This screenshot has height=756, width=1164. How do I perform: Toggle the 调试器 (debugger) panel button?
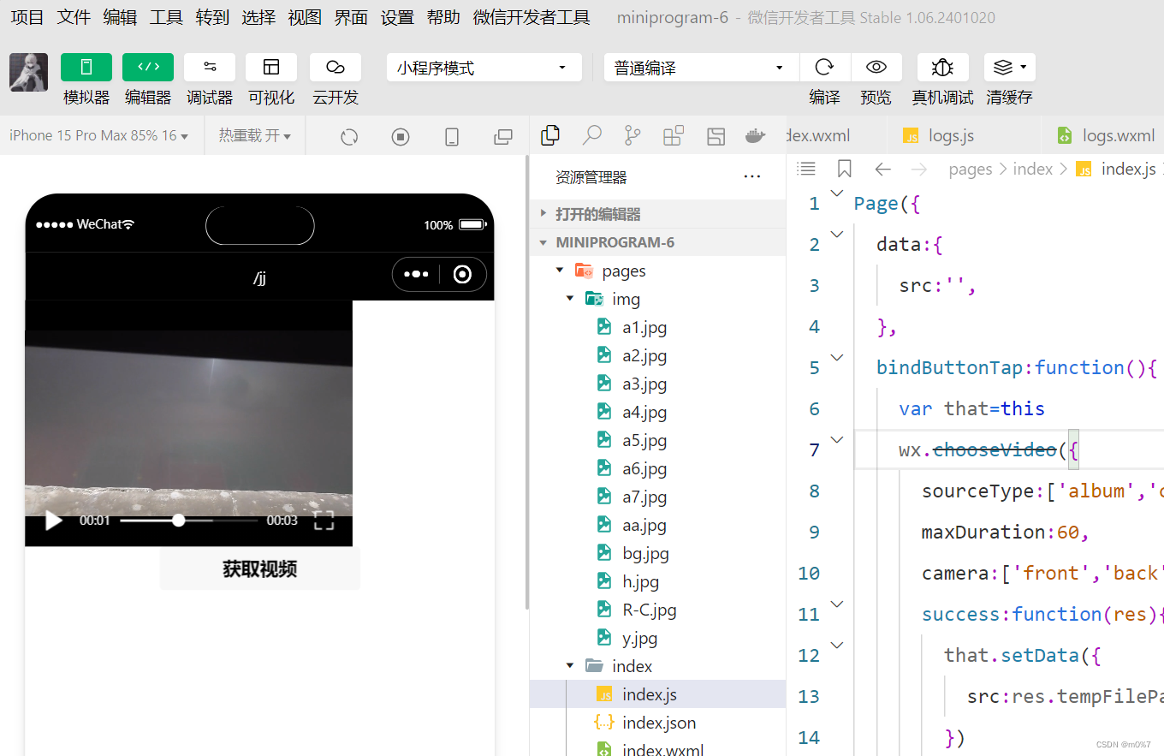click(x=210, y=68)
